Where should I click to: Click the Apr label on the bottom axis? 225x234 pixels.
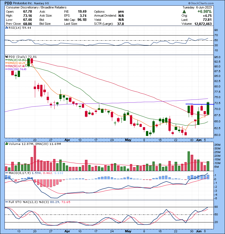(67, 231)
